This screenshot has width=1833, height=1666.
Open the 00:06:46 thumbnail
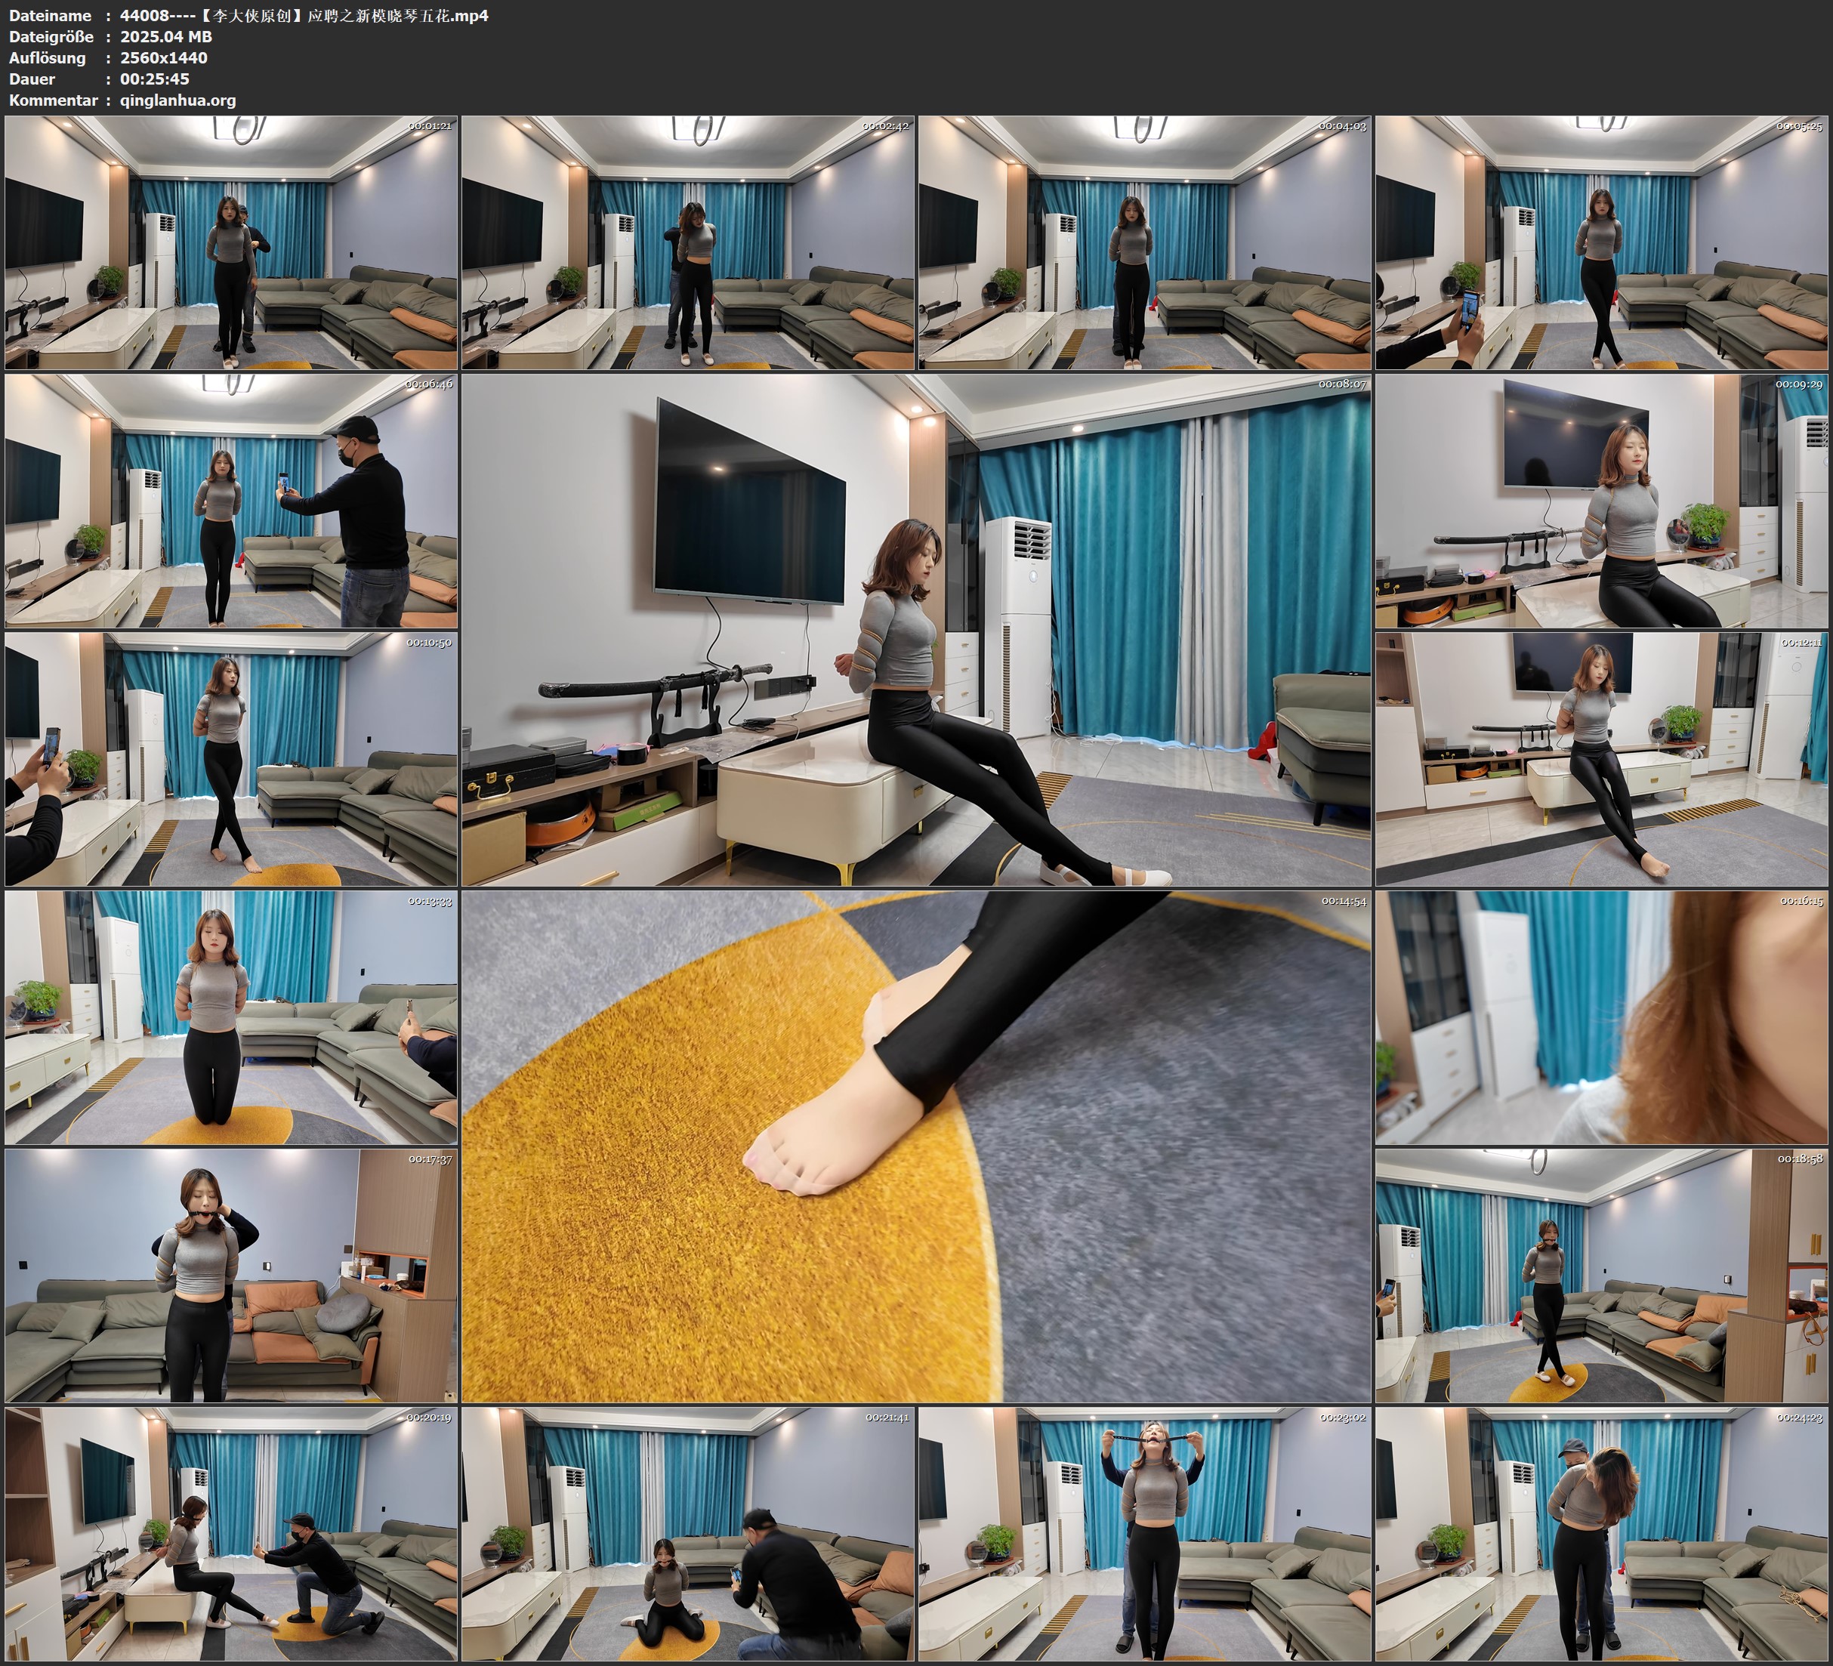click(231, 501)
